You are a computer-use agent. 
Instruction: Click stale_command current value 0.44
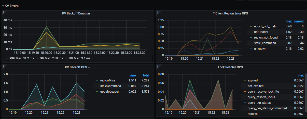point(300,43)
